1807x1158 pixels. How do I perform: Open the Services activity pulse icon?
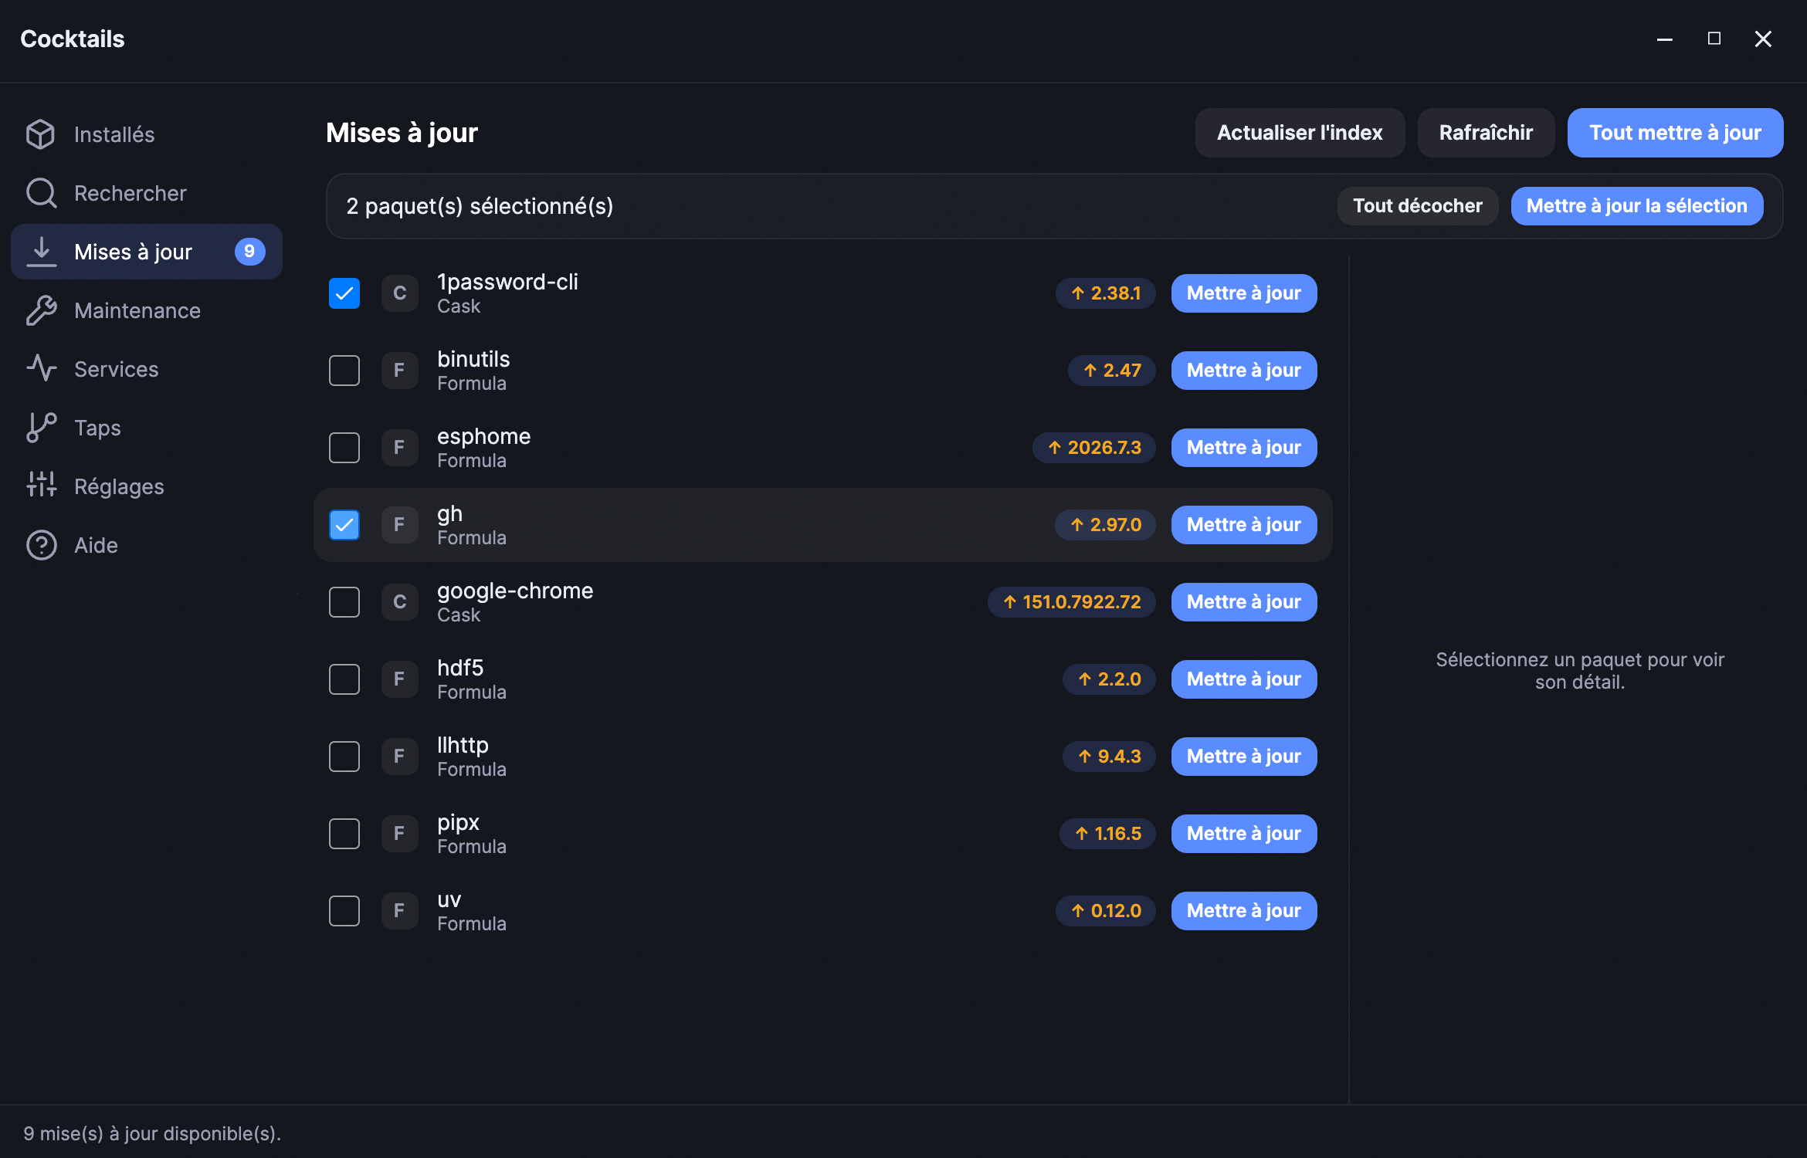tap(41, 369)
